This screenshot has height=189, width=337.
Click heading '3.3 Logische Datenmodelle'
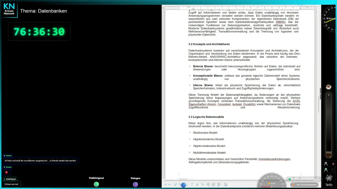point(206,117)
